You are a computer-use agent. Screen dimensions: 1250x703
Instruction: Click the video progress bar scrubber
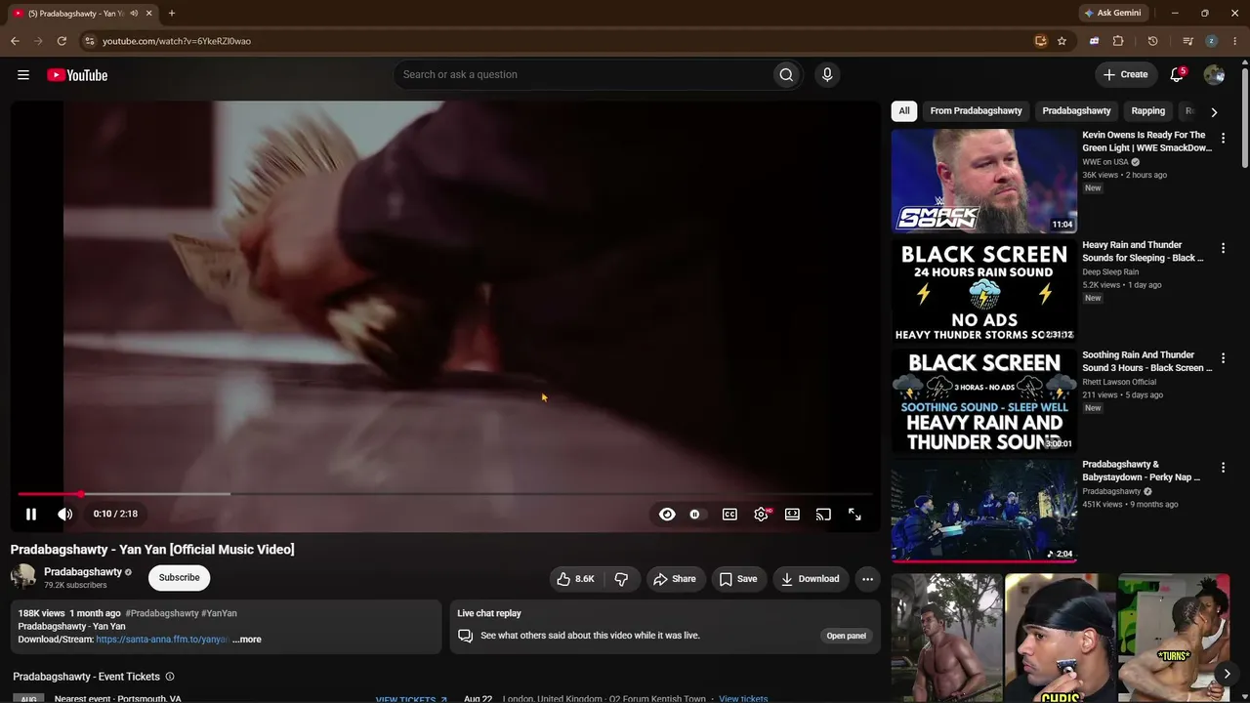[81, 494]
